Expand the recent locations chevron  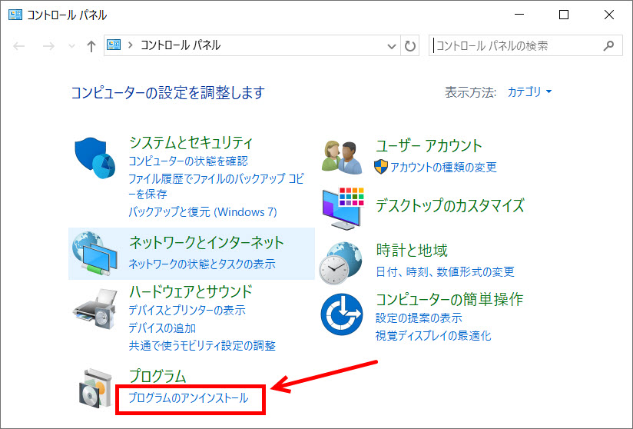pos(71,47)
